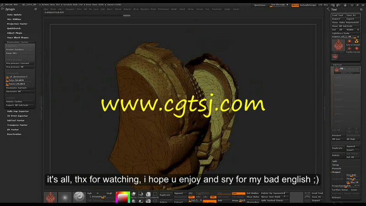Click the bottom shelf tool thumbnail

point(50,197)
